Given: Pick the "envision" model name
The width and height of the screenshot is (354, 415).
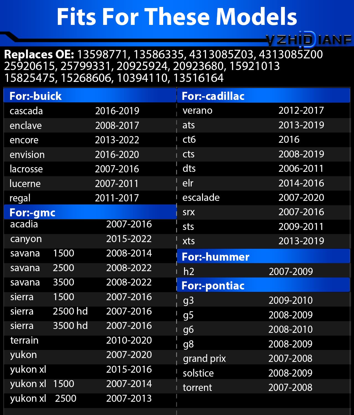Looking at the screenshot, I should tap(27, 155).
